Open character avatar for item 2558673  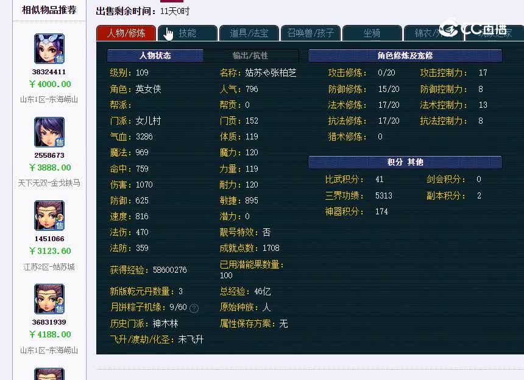tap(49, 132)
